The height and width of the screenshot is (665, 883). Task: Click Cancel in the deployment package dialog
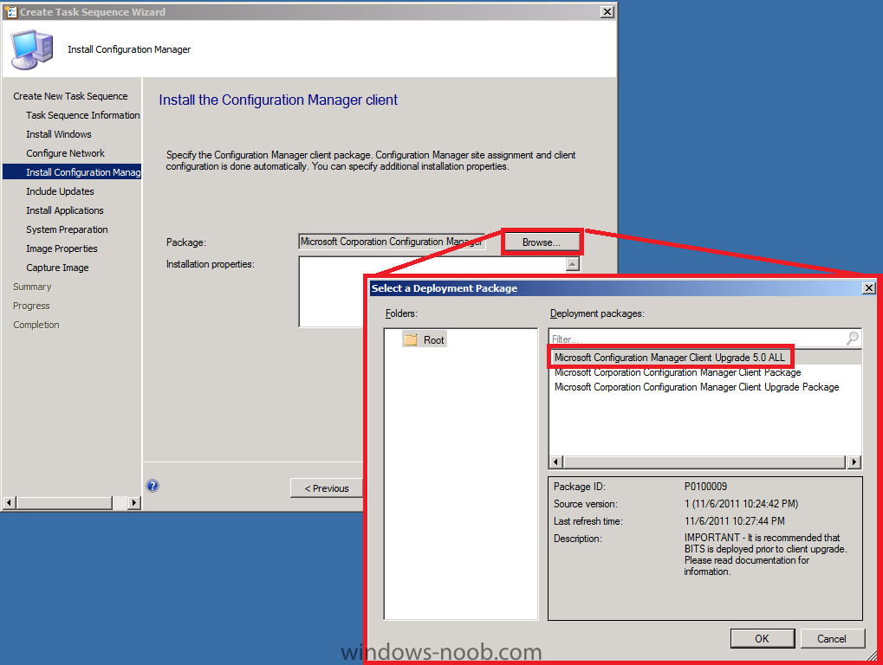point(832,638)
